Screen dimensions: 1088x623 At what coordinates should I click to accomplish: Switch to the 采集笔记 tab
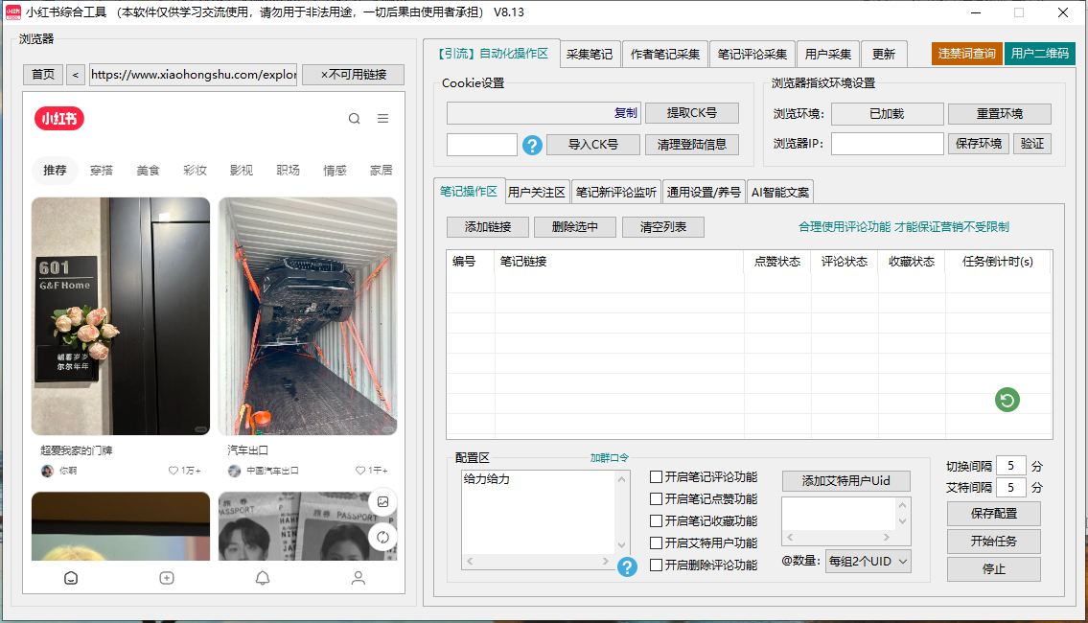coord(589,55)
